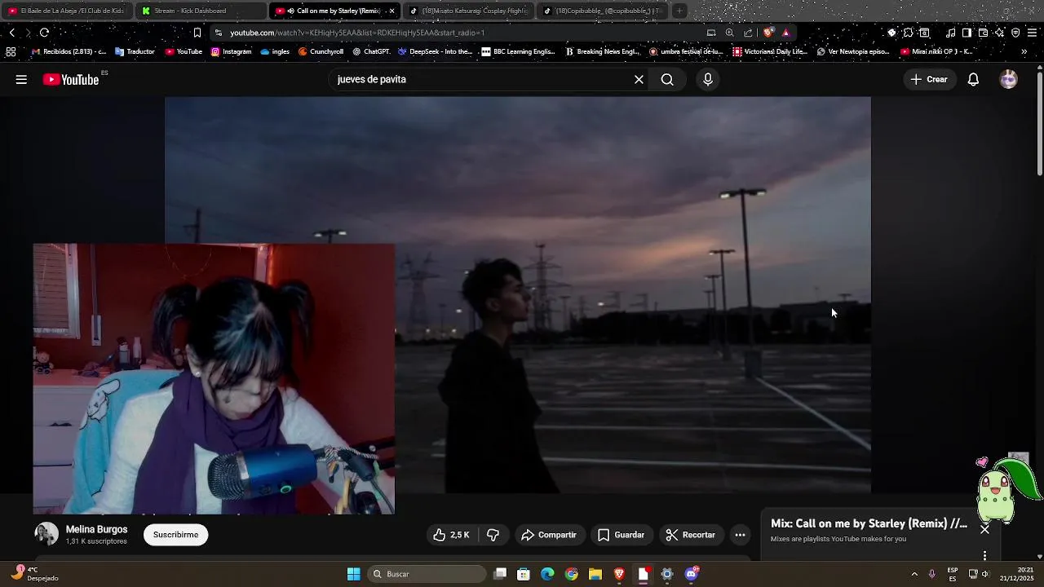This screenshot has height=587, width=1044.
Task: Reload the page in browser toolbar
Action: (44, 33)
